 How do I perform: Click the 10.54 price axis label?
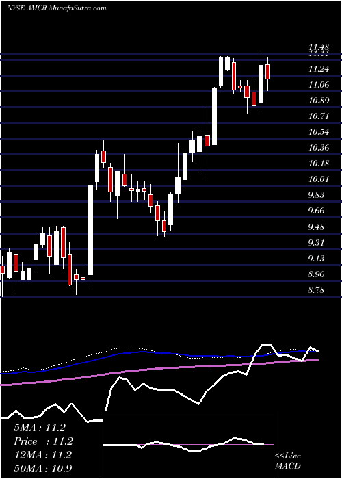(x=319, y=132)
